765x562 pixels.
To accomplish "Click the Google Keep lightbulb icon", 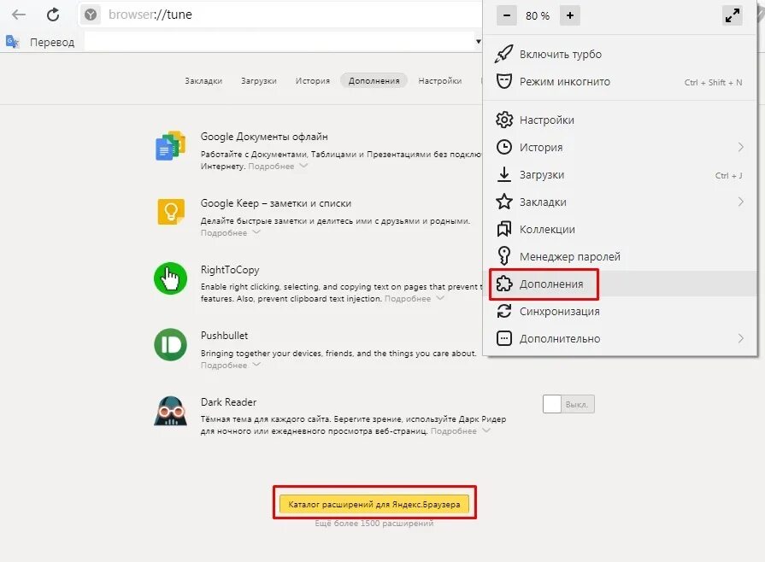I will coord(171,212).
